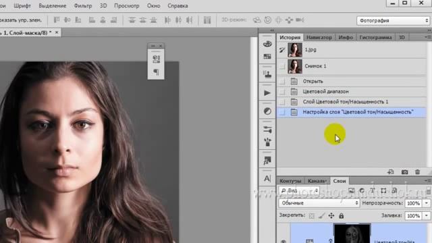Click the Непрозрачность 100% value field
Screen dimensions: 432x243
click(x=413, y=203)
